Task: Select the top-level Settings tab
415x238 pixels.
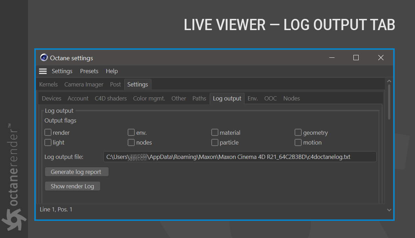Action: 138,84
